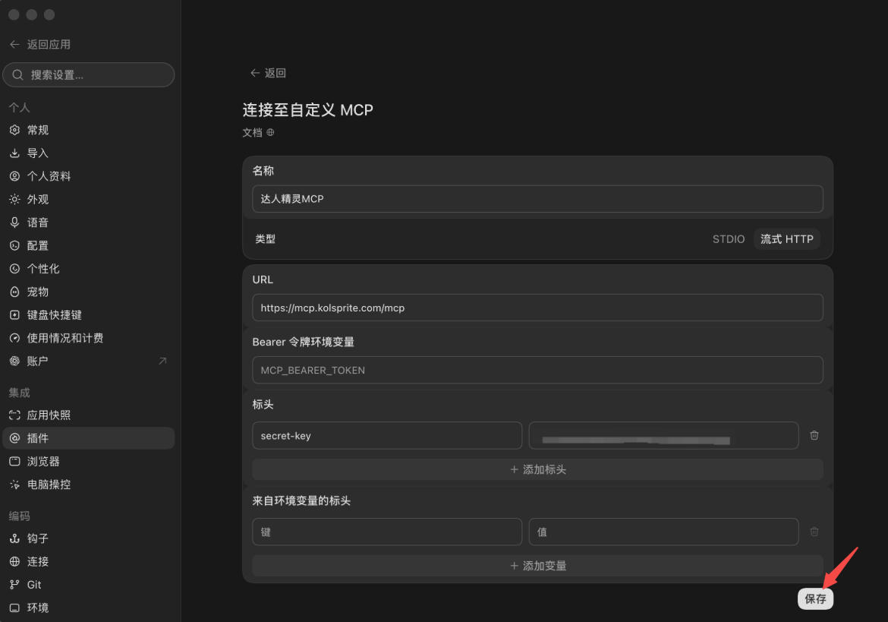Click the 键 environment header key field
The height and width of the screenshot is (622, 888).
(x=387, y=532)
